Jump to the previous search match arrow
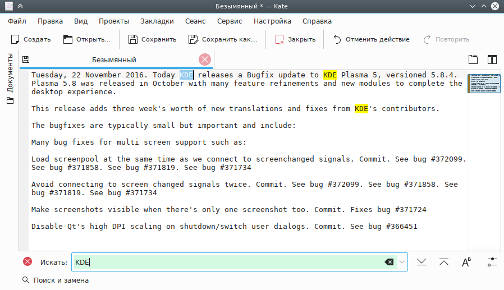Image resolution: width=504 pixels, height=290 pixels. [444, 262]
